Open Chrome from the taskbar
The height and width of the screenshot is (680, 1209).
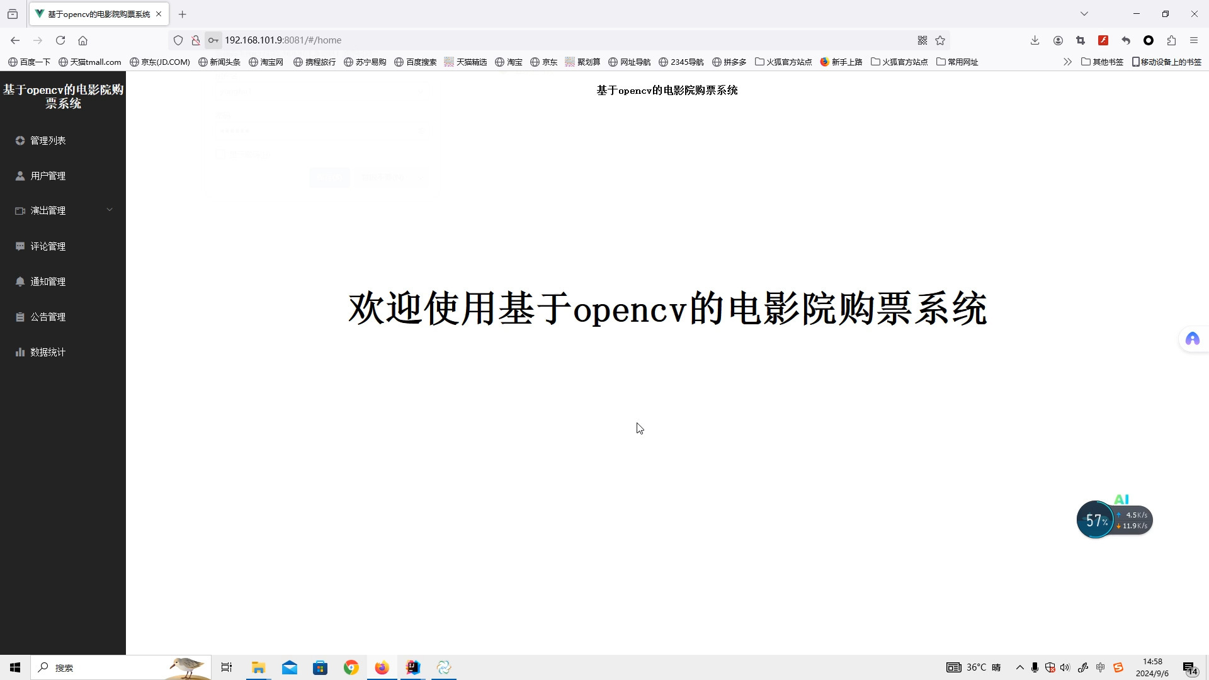[x=351, y=667]
